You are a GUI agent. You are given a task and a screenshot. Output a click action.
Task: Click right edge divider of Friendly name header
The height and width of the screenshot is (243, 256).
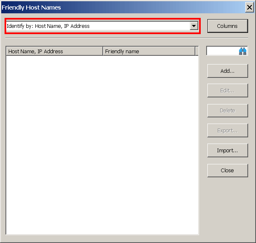coord(195,51)
